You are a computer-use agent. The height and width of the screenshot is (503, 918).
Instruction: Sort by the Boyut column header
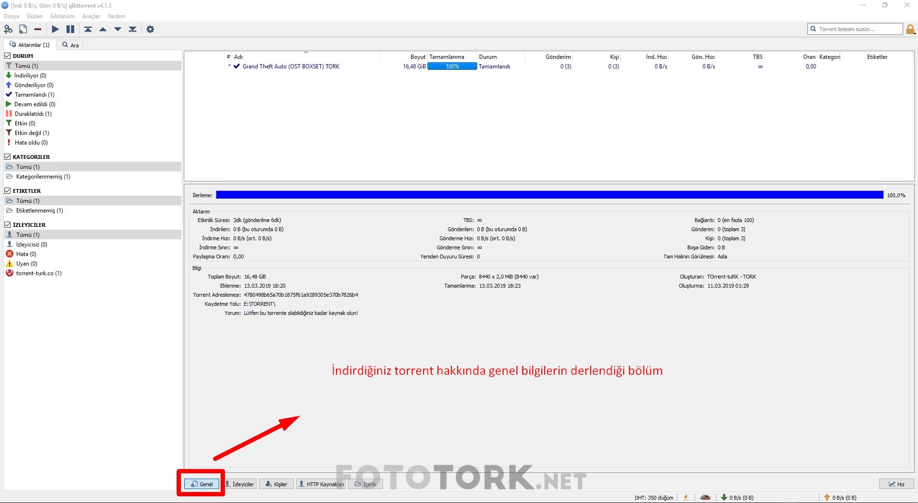403,57
